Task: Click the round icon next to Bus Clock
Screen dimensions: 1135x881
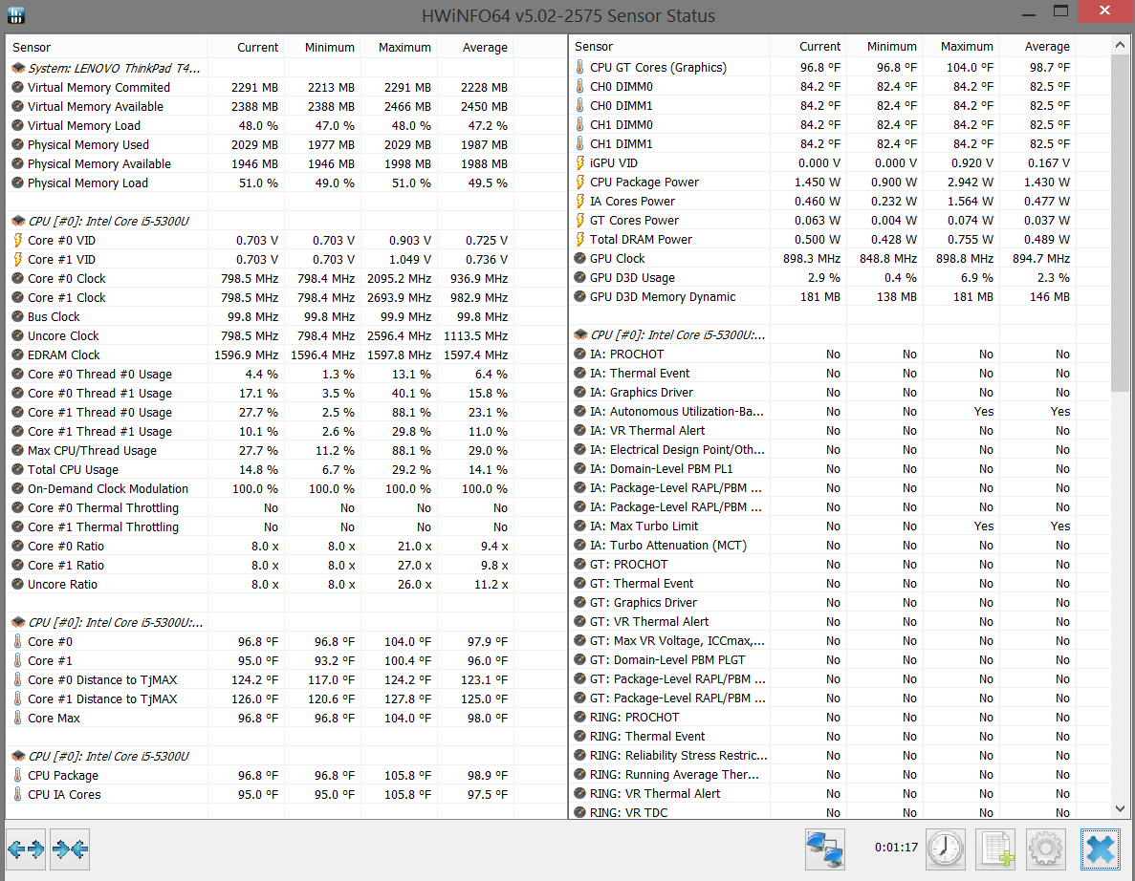Action: [18, 316]
